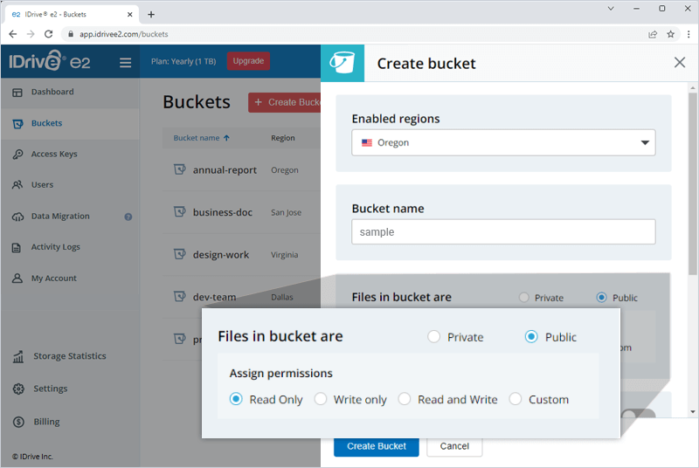
Task: Click the Activity Logs document icon
Action: pyautogui.click(x=17, y=248)
